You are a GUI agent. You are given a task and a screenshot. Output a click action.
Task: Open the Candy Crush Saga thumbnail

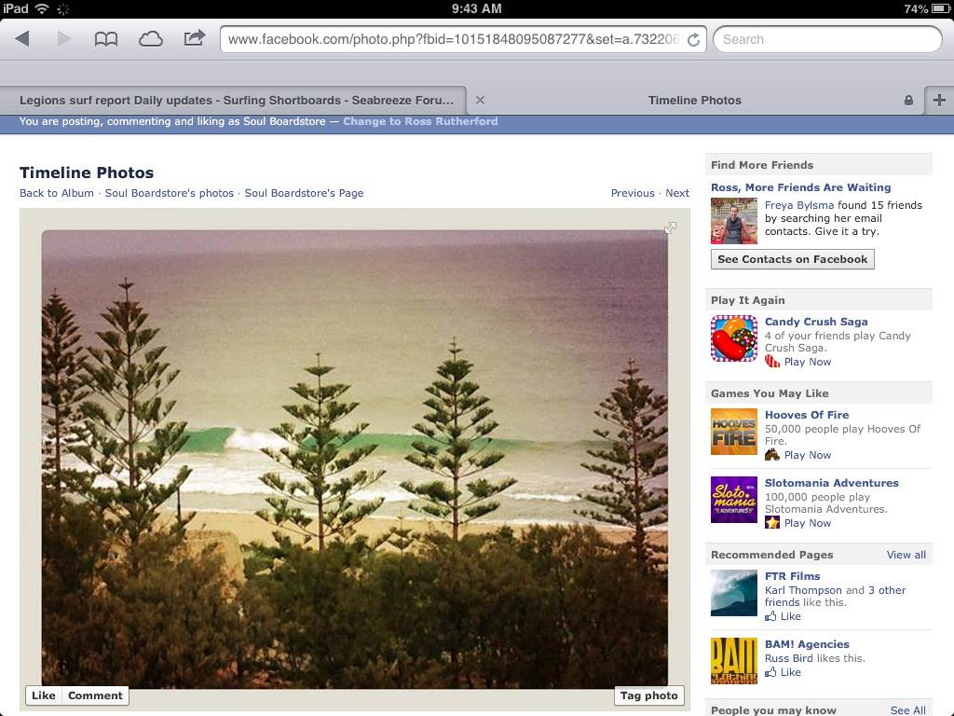point(734,338)
